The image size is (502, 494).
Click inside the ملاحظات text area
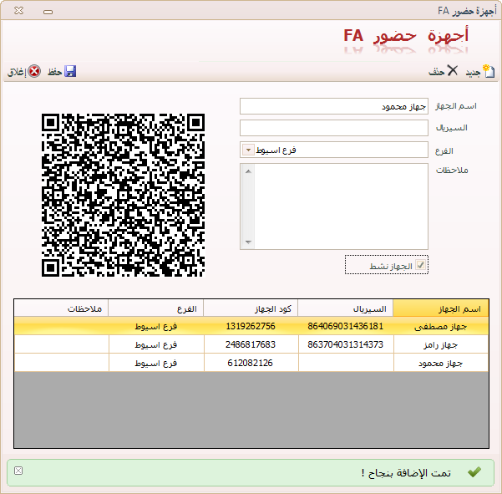pyautogui.click(x=341, y=206)
